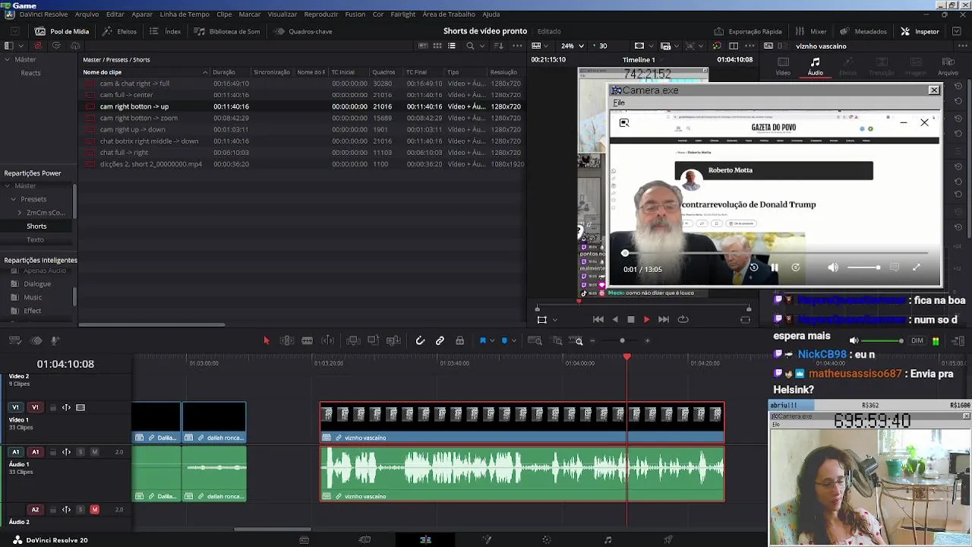The height and width of the screenshot is (547, 972).
Task: Open viewer zoom 24% dropdown
Action: click(572, 46)
